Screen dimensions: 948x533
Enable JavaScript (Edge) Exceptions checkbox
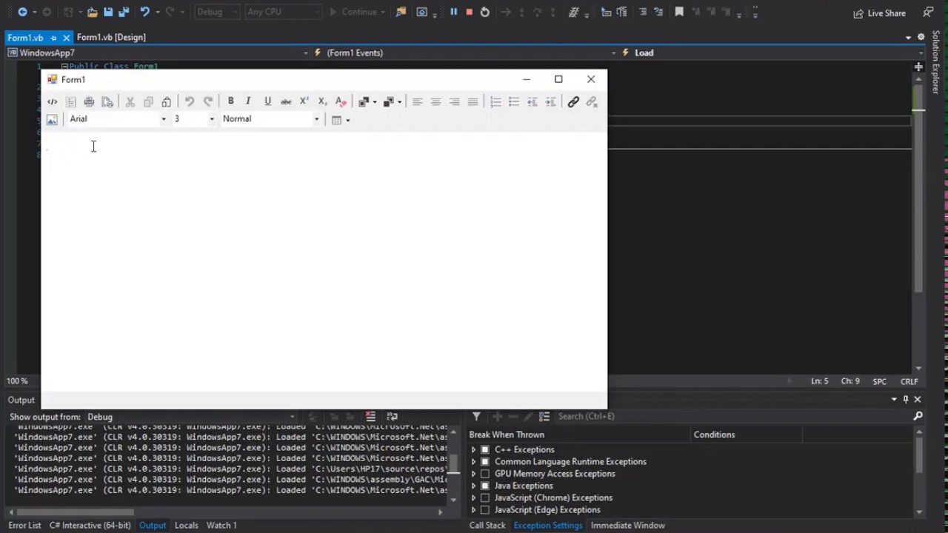(x=485, y=509)
